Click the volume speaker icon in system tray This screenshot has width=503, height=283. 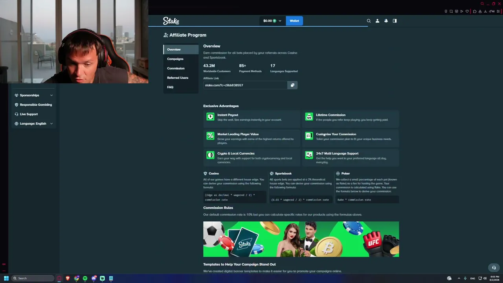click(485, 278)
